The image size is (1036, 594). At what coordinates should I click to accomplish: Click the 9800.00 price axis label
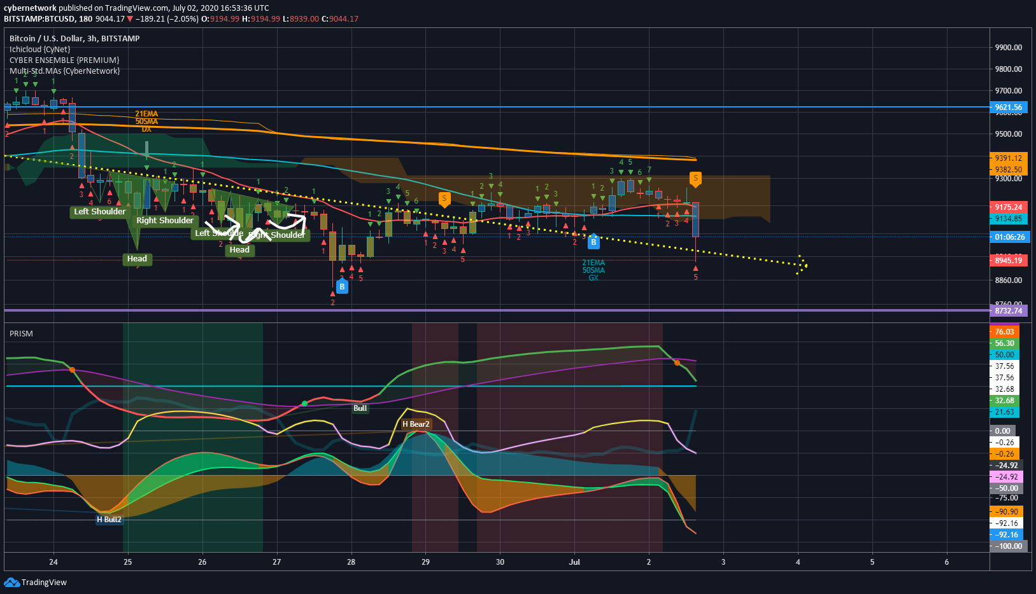click(x=1009, y=69)
